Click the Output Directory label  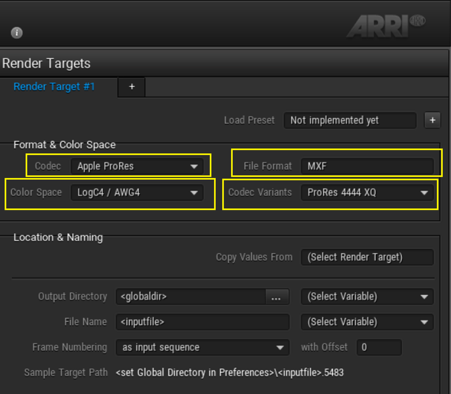click(72, 296)
